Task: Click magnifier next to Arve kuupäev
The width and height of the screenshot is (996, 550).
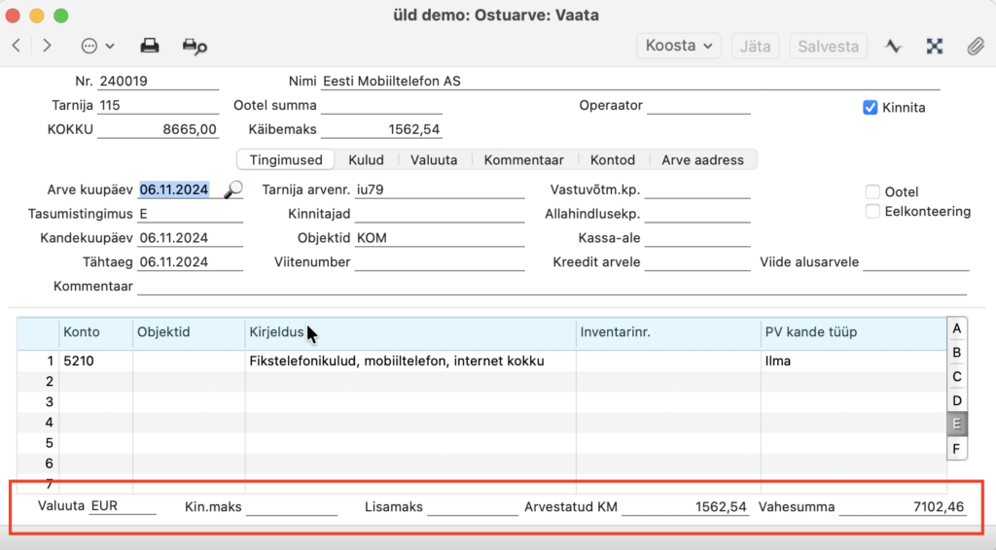Action: [x=233, y=189]
